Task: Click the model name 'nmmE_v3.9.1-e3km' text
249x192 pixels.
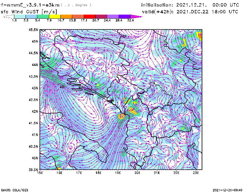Action: [x=31, y=5]
